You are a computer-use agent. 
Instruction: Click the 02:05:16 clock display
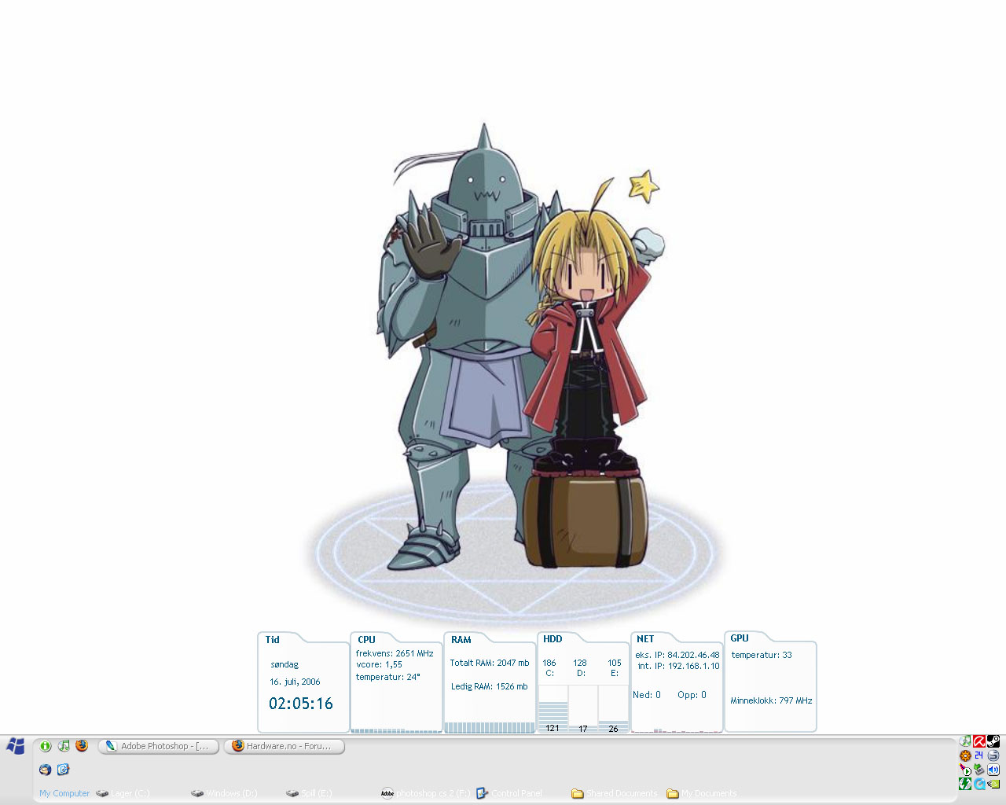(301, 704)
